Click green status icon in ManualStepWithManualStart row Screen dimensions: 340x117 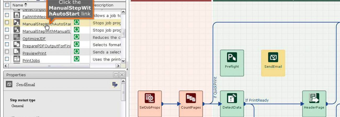[76, 30]
